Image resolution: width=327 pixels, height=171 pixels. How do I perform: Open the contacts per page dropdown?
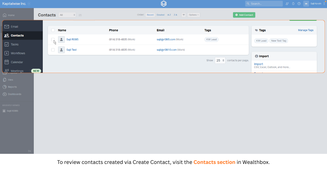(220, 60)
